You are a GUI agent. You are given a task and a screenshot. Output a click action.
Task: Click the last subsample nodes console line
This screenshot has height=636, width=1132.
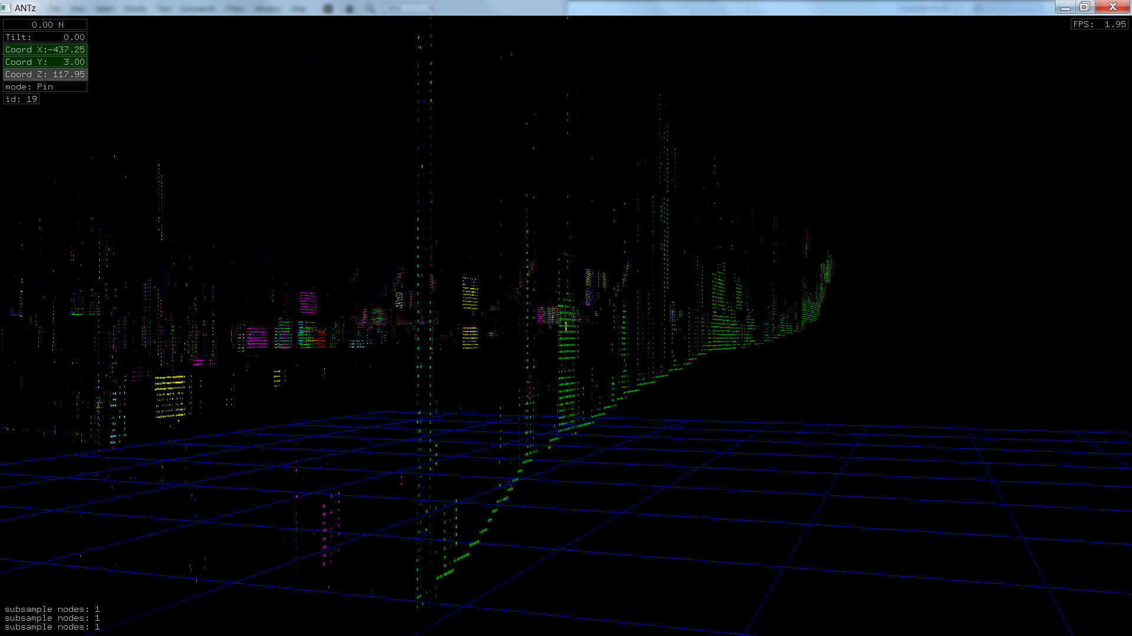pos(52,627)
